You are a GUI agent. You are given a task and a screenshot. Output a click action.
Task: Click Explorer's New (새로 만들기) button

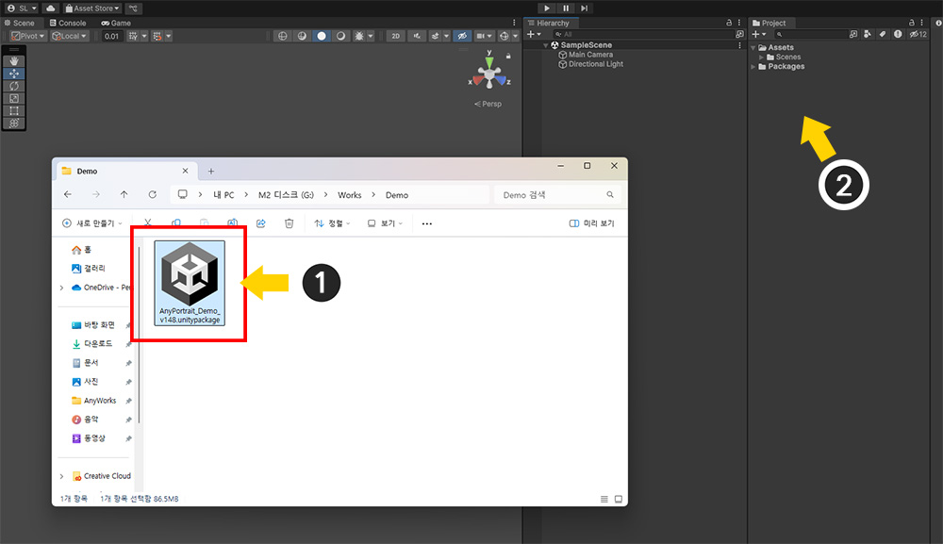(92, 223)
